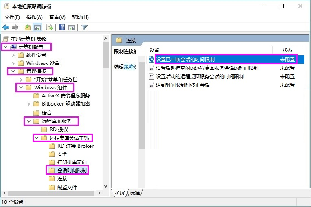Toggle the Show/Hide action pane icon
The image size is (311, 207).
(x=72, y=28)
